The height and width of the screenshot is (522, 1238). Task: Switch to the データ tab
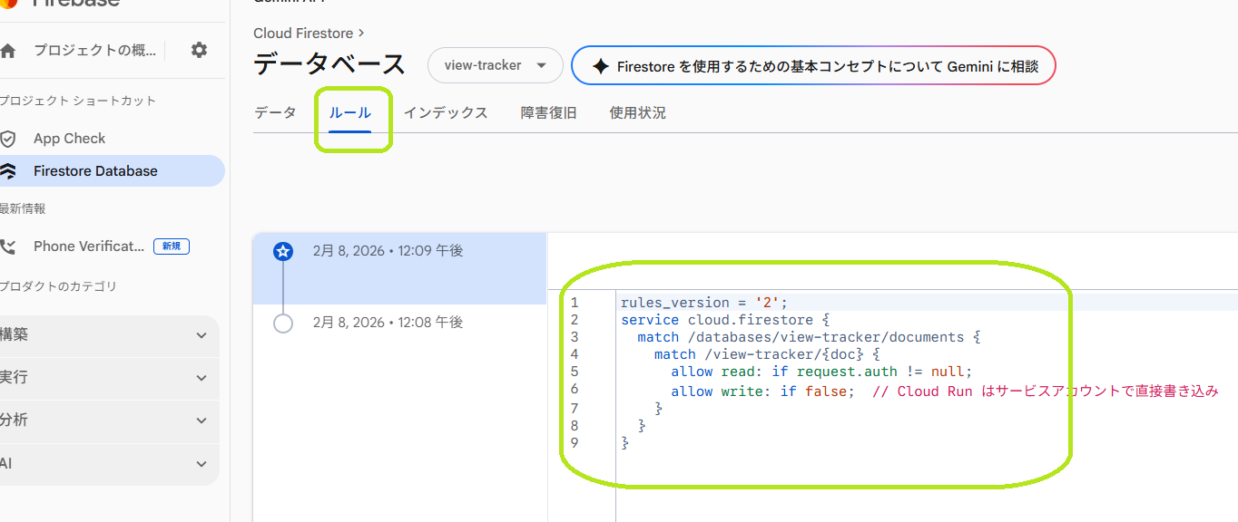(x=274, y=112)
